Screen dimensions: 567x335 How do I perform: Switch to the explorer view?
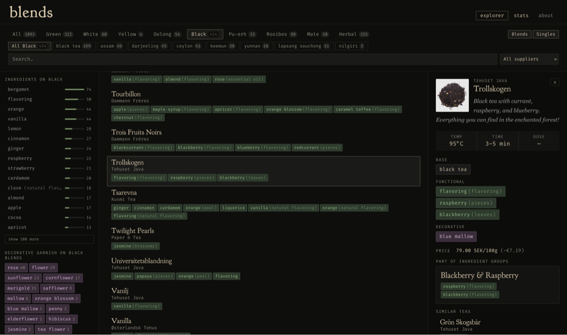click(492, 15)
